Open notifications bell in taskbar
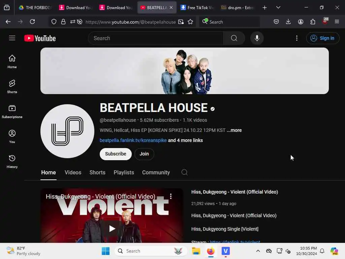The image size is (345, 259). 322,251
